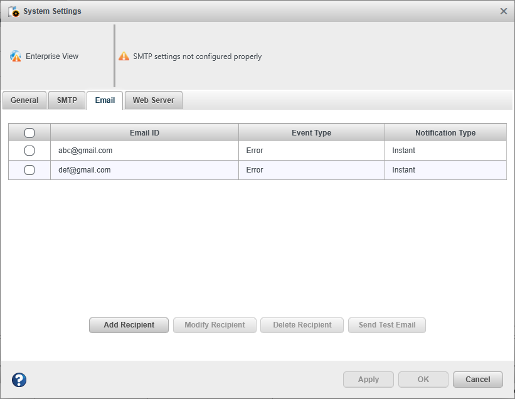Check the box for def@gmail.com
515x399 pixels.
(x=29, y=170)
